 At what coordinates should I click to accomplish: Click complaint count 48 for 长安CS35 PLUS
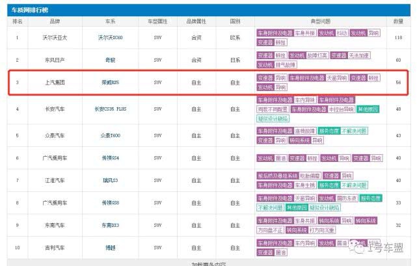[x=398, y=109]
